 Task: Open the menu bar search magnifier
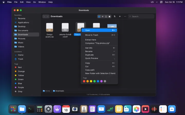157,2
